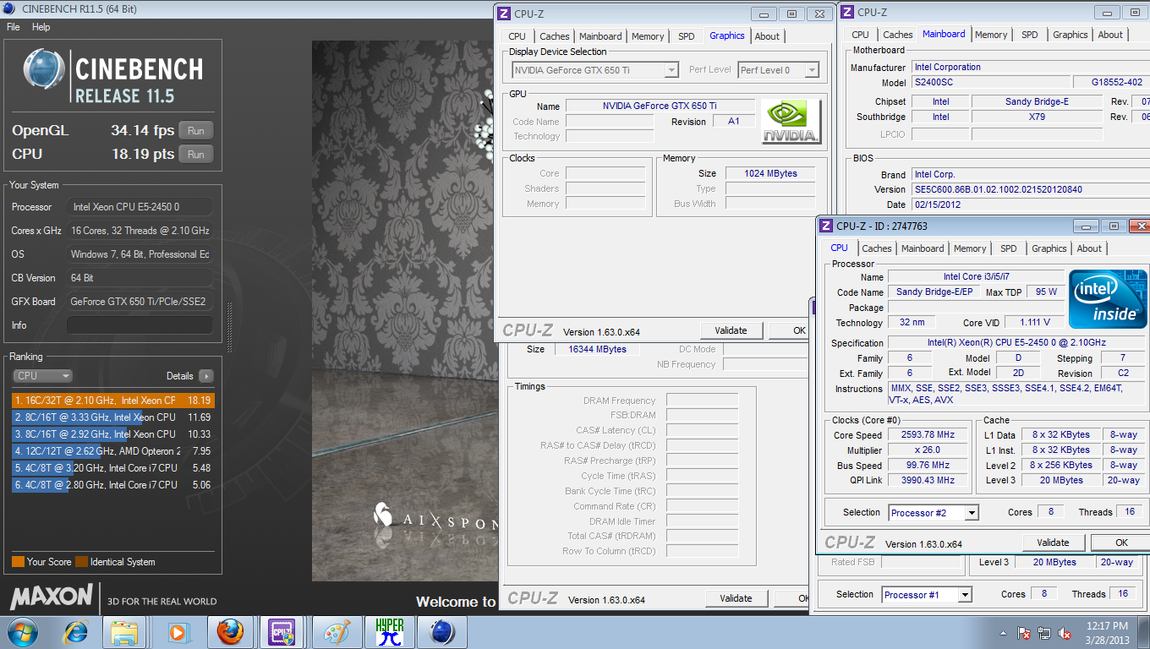
Task: Click the 1024 MBytes memory size value
Action: coord(770,173)
